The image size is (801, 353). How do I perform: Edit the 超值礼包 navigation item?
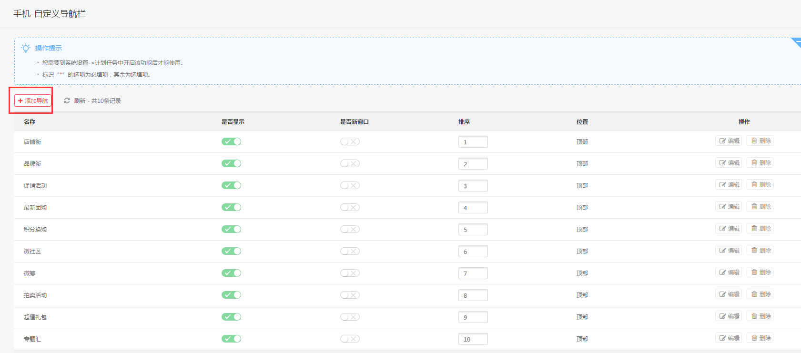pyautogui.click(x=729, y=316)
